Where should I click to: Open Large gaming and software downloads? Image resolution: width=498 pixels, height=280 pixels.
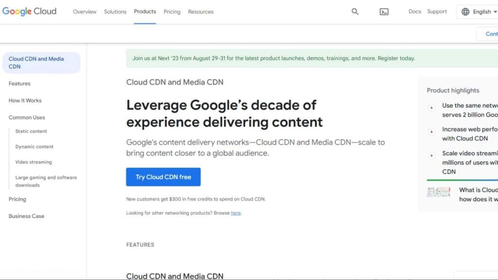point(46,181)
